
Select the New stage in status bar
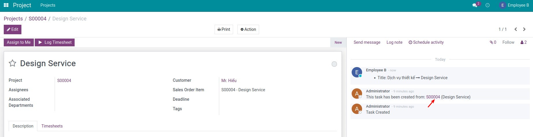tap(338, 42)
